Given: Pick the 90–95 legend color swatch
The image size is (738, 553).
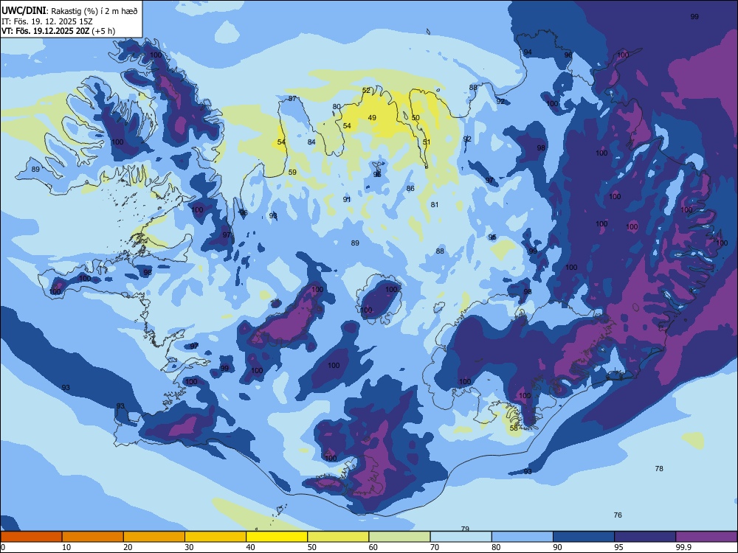Looking at the screenshot, I should coord(584,537).
